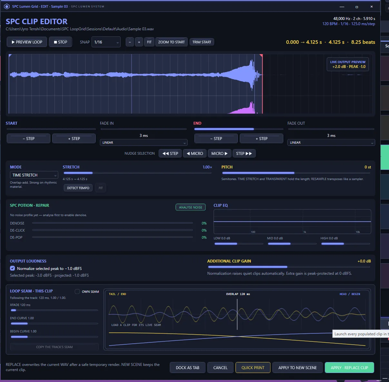Image resolution: width=389 pixels, height=382 pixels.
Task: Click the Quick Print button
Action: [x=253, y=368]
